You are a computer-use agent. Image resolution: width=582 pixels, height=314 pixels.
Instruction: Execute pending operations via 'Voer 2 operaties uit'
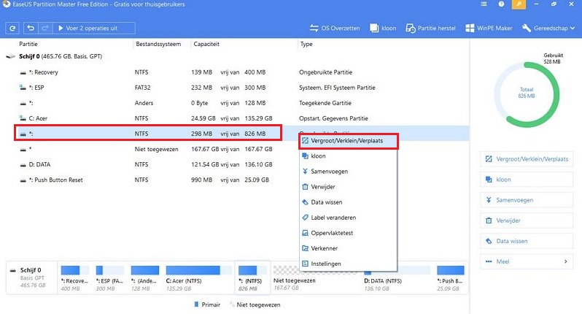click(94, 28)
